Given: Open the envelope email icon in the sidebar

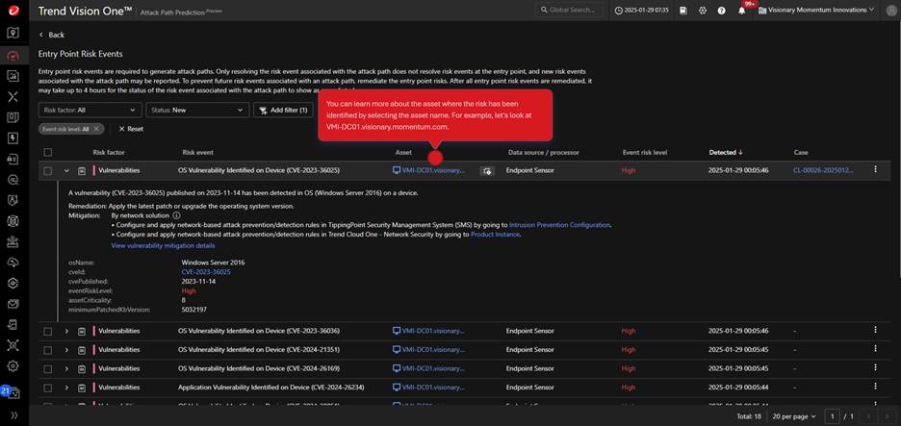Looking at the screenshot, I should 13,303.
